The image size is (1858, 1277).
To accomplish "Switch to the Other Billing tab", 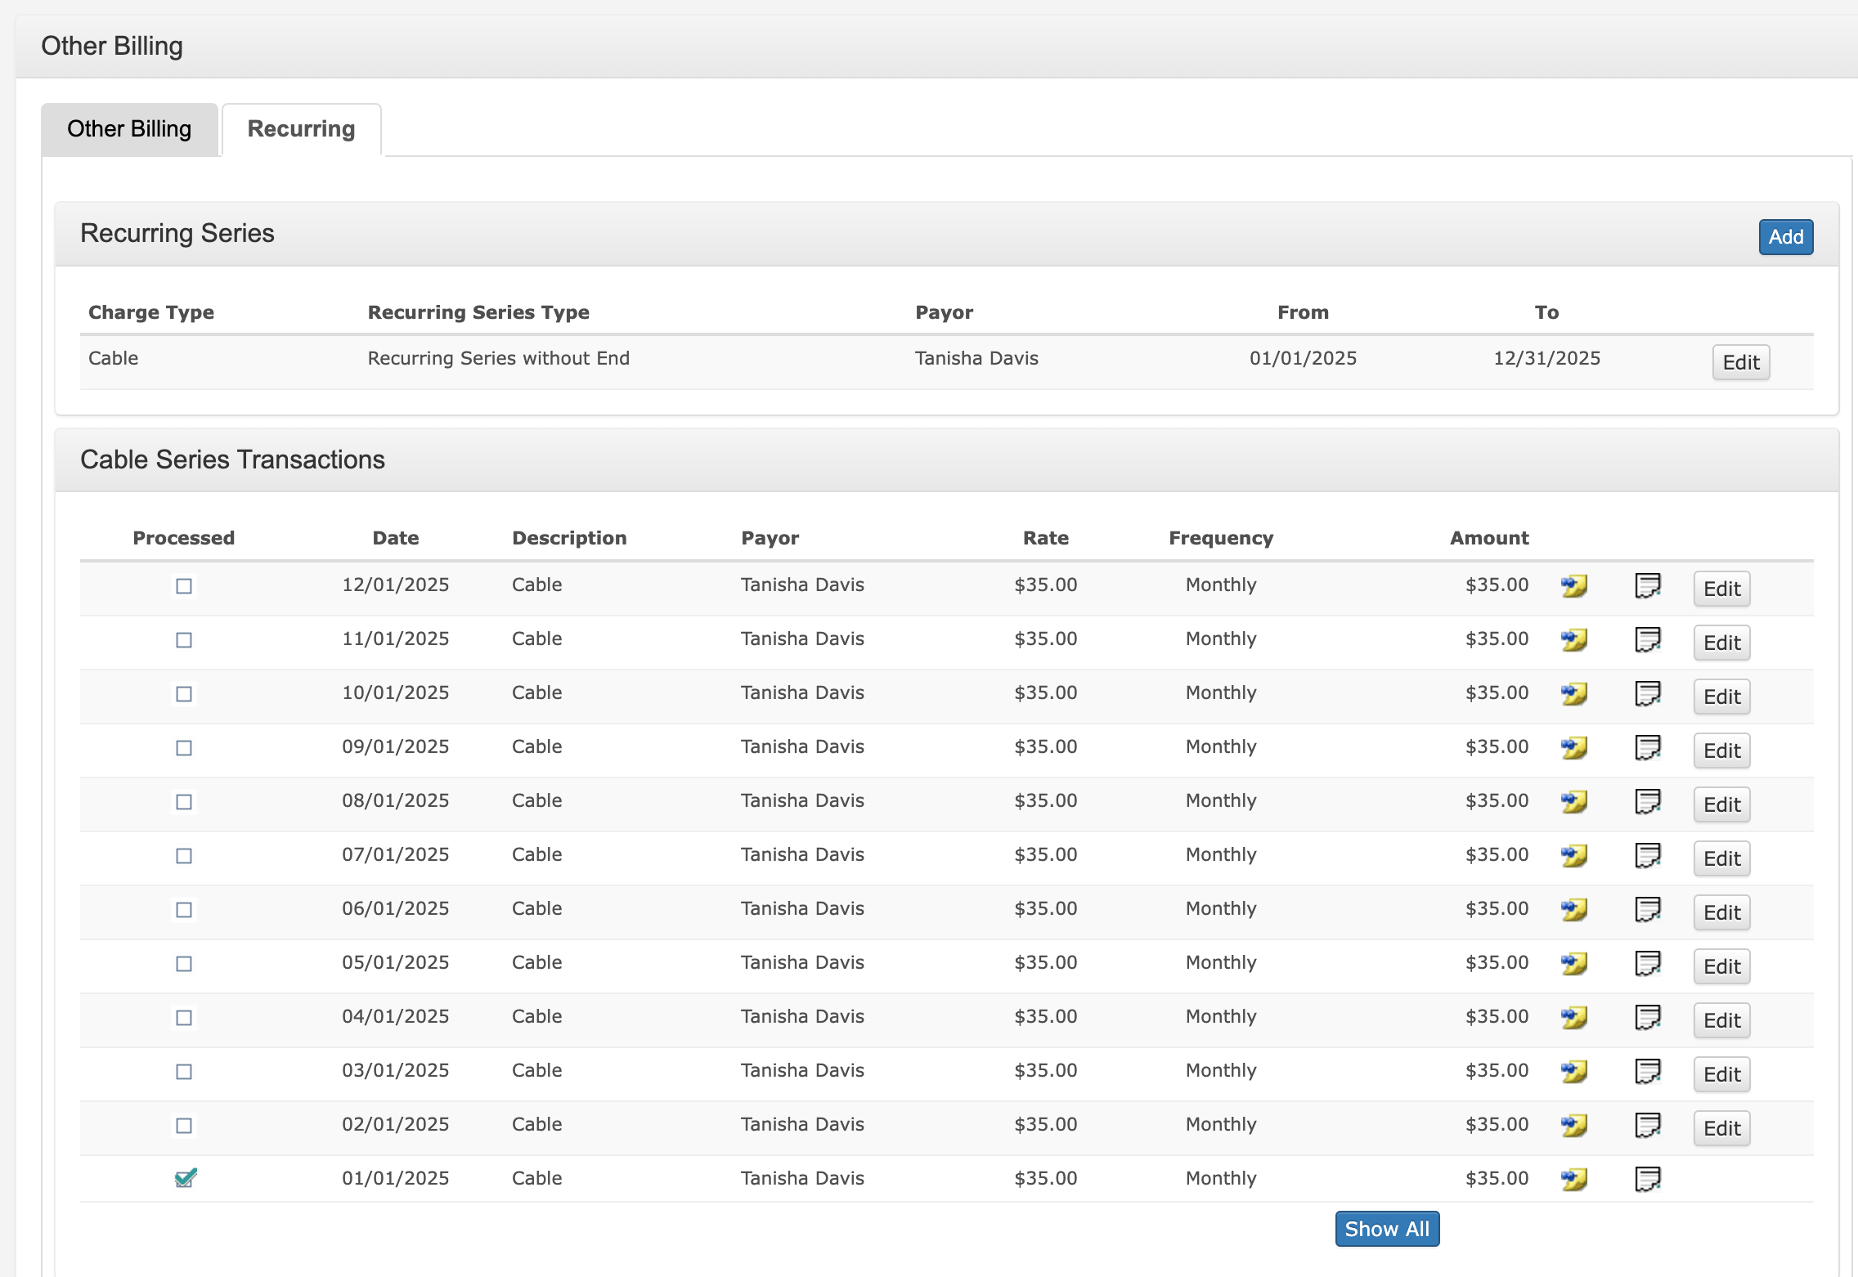I will (129, 129).
